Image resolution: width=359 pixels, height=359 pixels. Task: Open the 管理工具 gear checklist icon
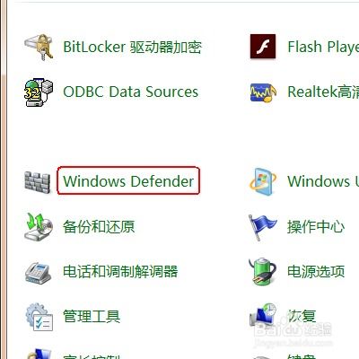39,317
